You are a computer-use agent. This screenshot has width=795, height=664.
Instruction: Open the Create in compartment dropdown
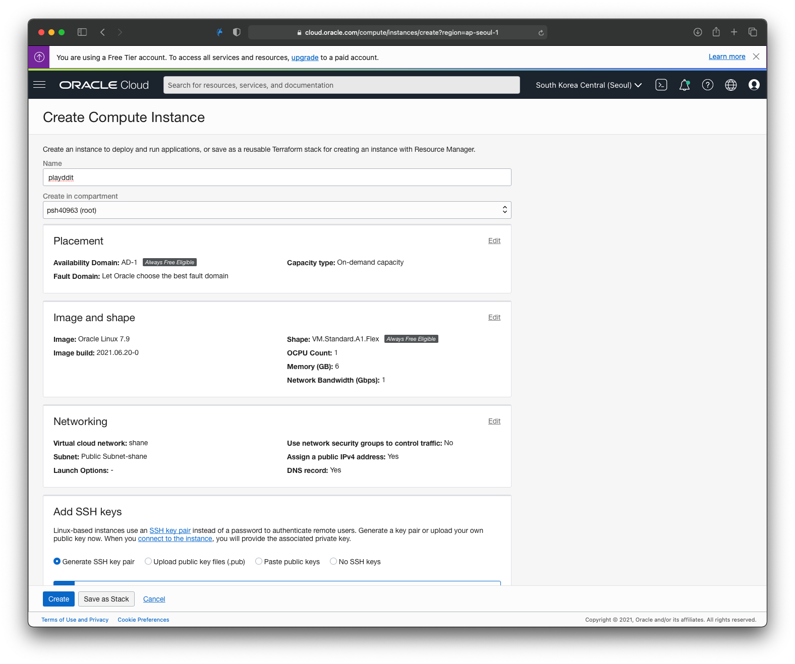[x=277, y=210]
